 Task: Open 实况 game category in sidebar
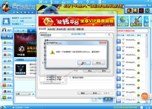8,79
